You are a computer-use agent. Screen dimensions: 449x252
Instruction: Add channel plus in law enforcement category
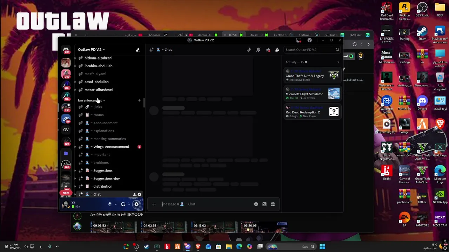139,100
